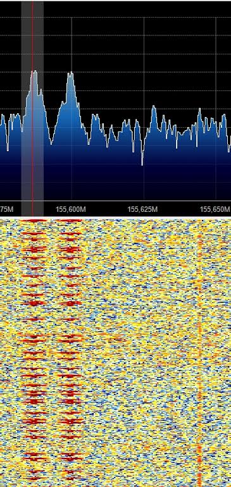This screenshot has height=487, width=231.
Task: Click the faint orange vertical line in waterfall
Action: coord(199,351)
